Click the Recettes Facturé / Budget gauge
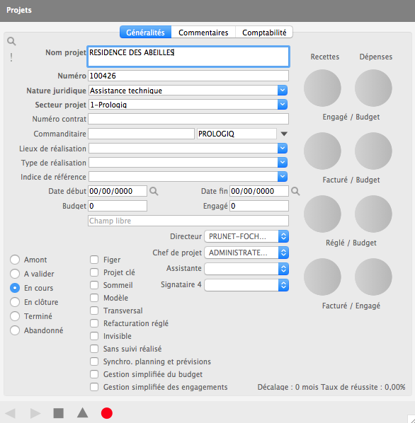Image resolution: width=415 pixels, height=423 pixels. point(322,151)
